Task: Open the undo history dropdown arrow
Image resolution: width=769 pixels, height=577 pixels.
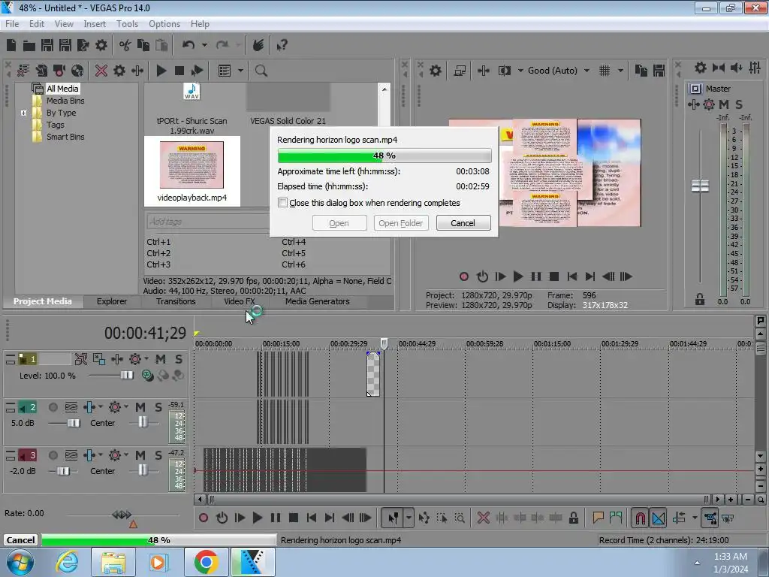Action: click(204, 46)
